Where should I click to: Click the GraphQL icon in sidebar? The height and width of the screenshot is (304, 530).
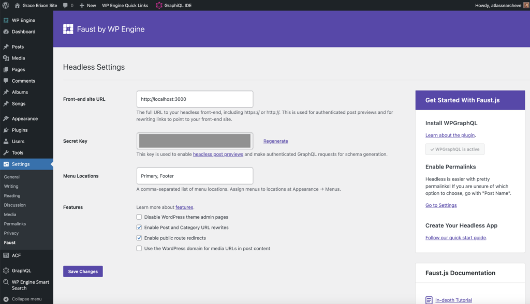coord(6,270)
